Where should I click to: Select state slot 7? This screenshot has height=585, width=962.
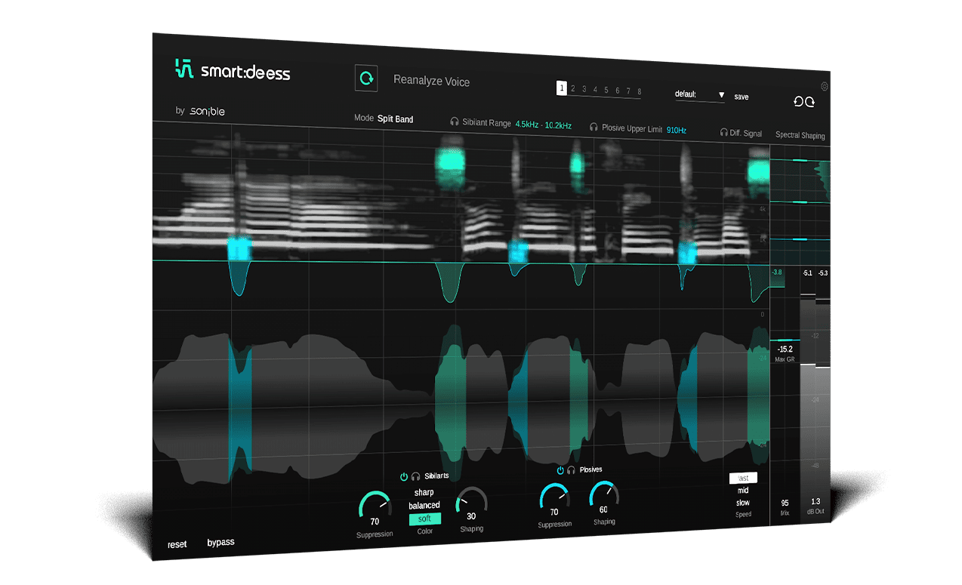[x=628, y=91]
